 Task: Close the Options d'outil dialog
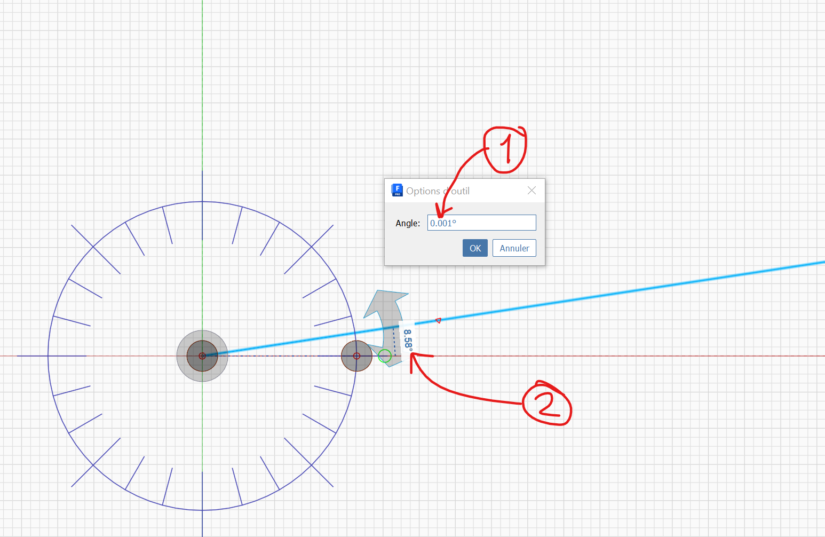click(x=532, y=190)
